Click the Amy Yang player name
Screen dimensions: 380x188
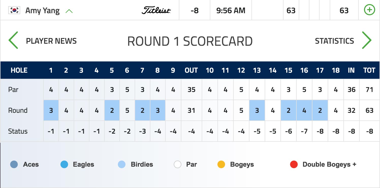click(x=43, y=11)
